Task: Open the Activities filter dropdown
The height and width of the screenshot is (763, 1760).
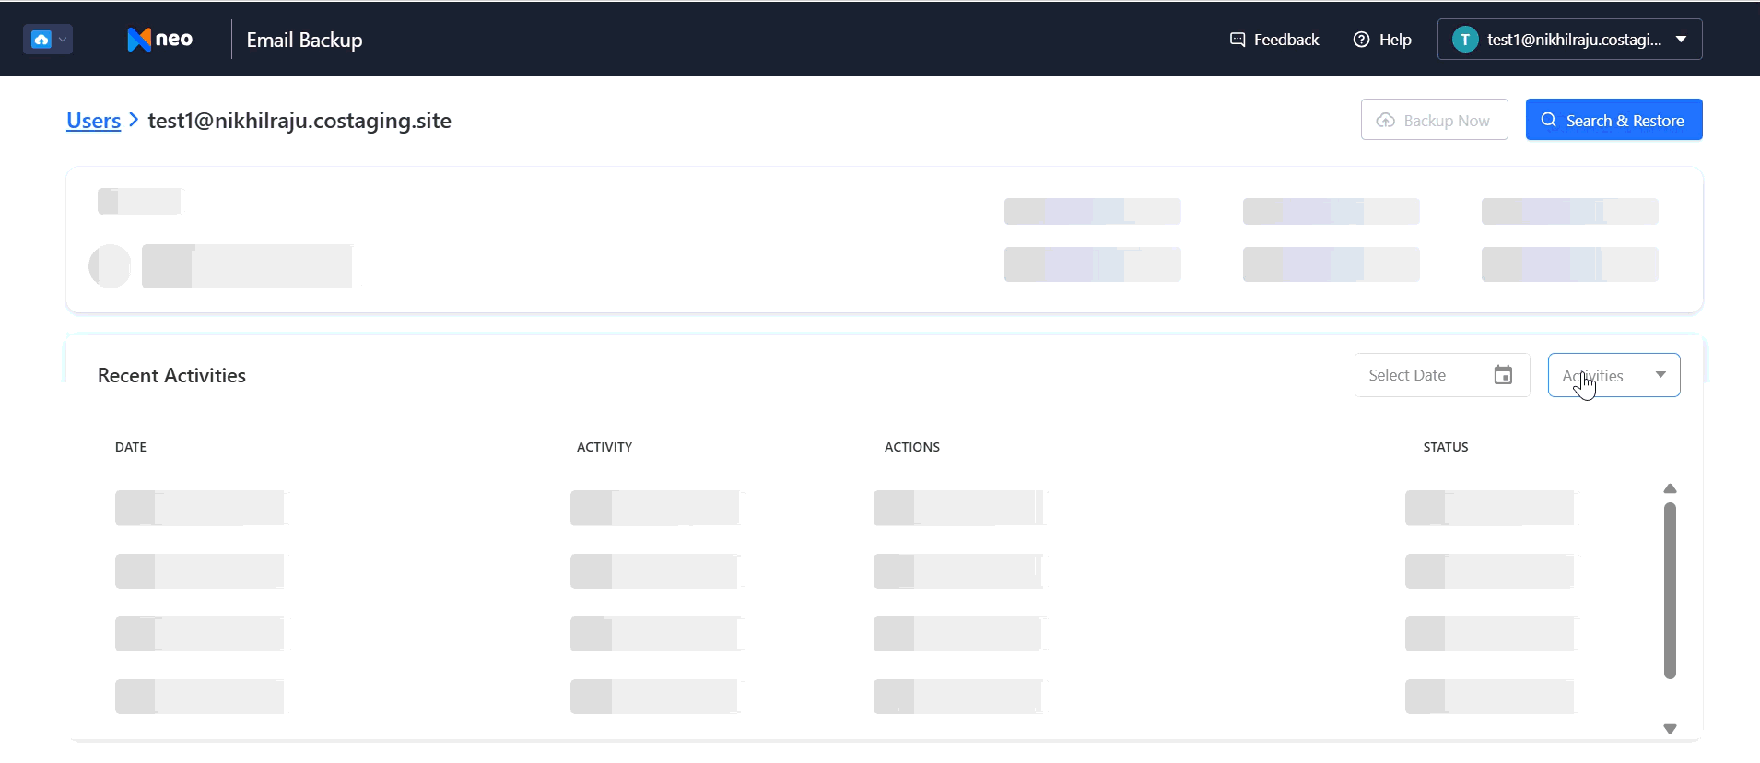Action: [1613, 375]
